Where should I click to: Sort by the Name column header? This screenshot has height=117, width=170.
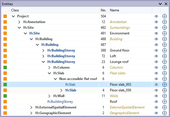[114, 10]
